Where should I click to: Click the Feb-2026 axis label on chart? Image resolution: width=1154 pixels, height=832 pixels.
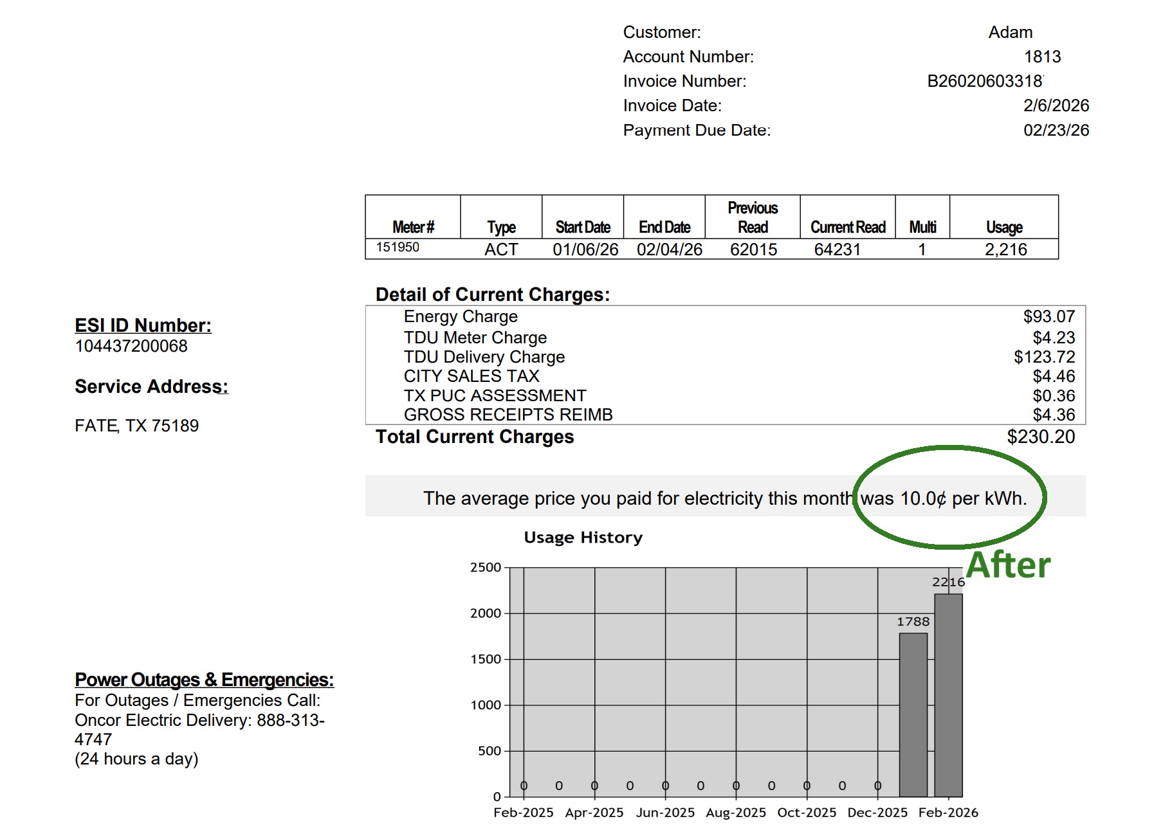[x=948, y=813]
